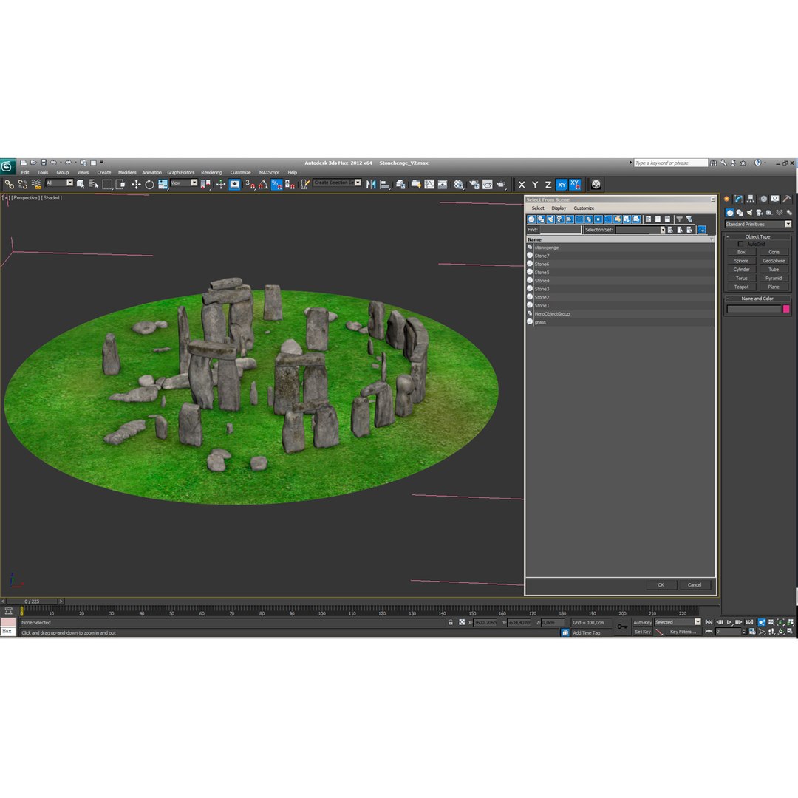Open the Selection Set dropdown in dialog

640,230
